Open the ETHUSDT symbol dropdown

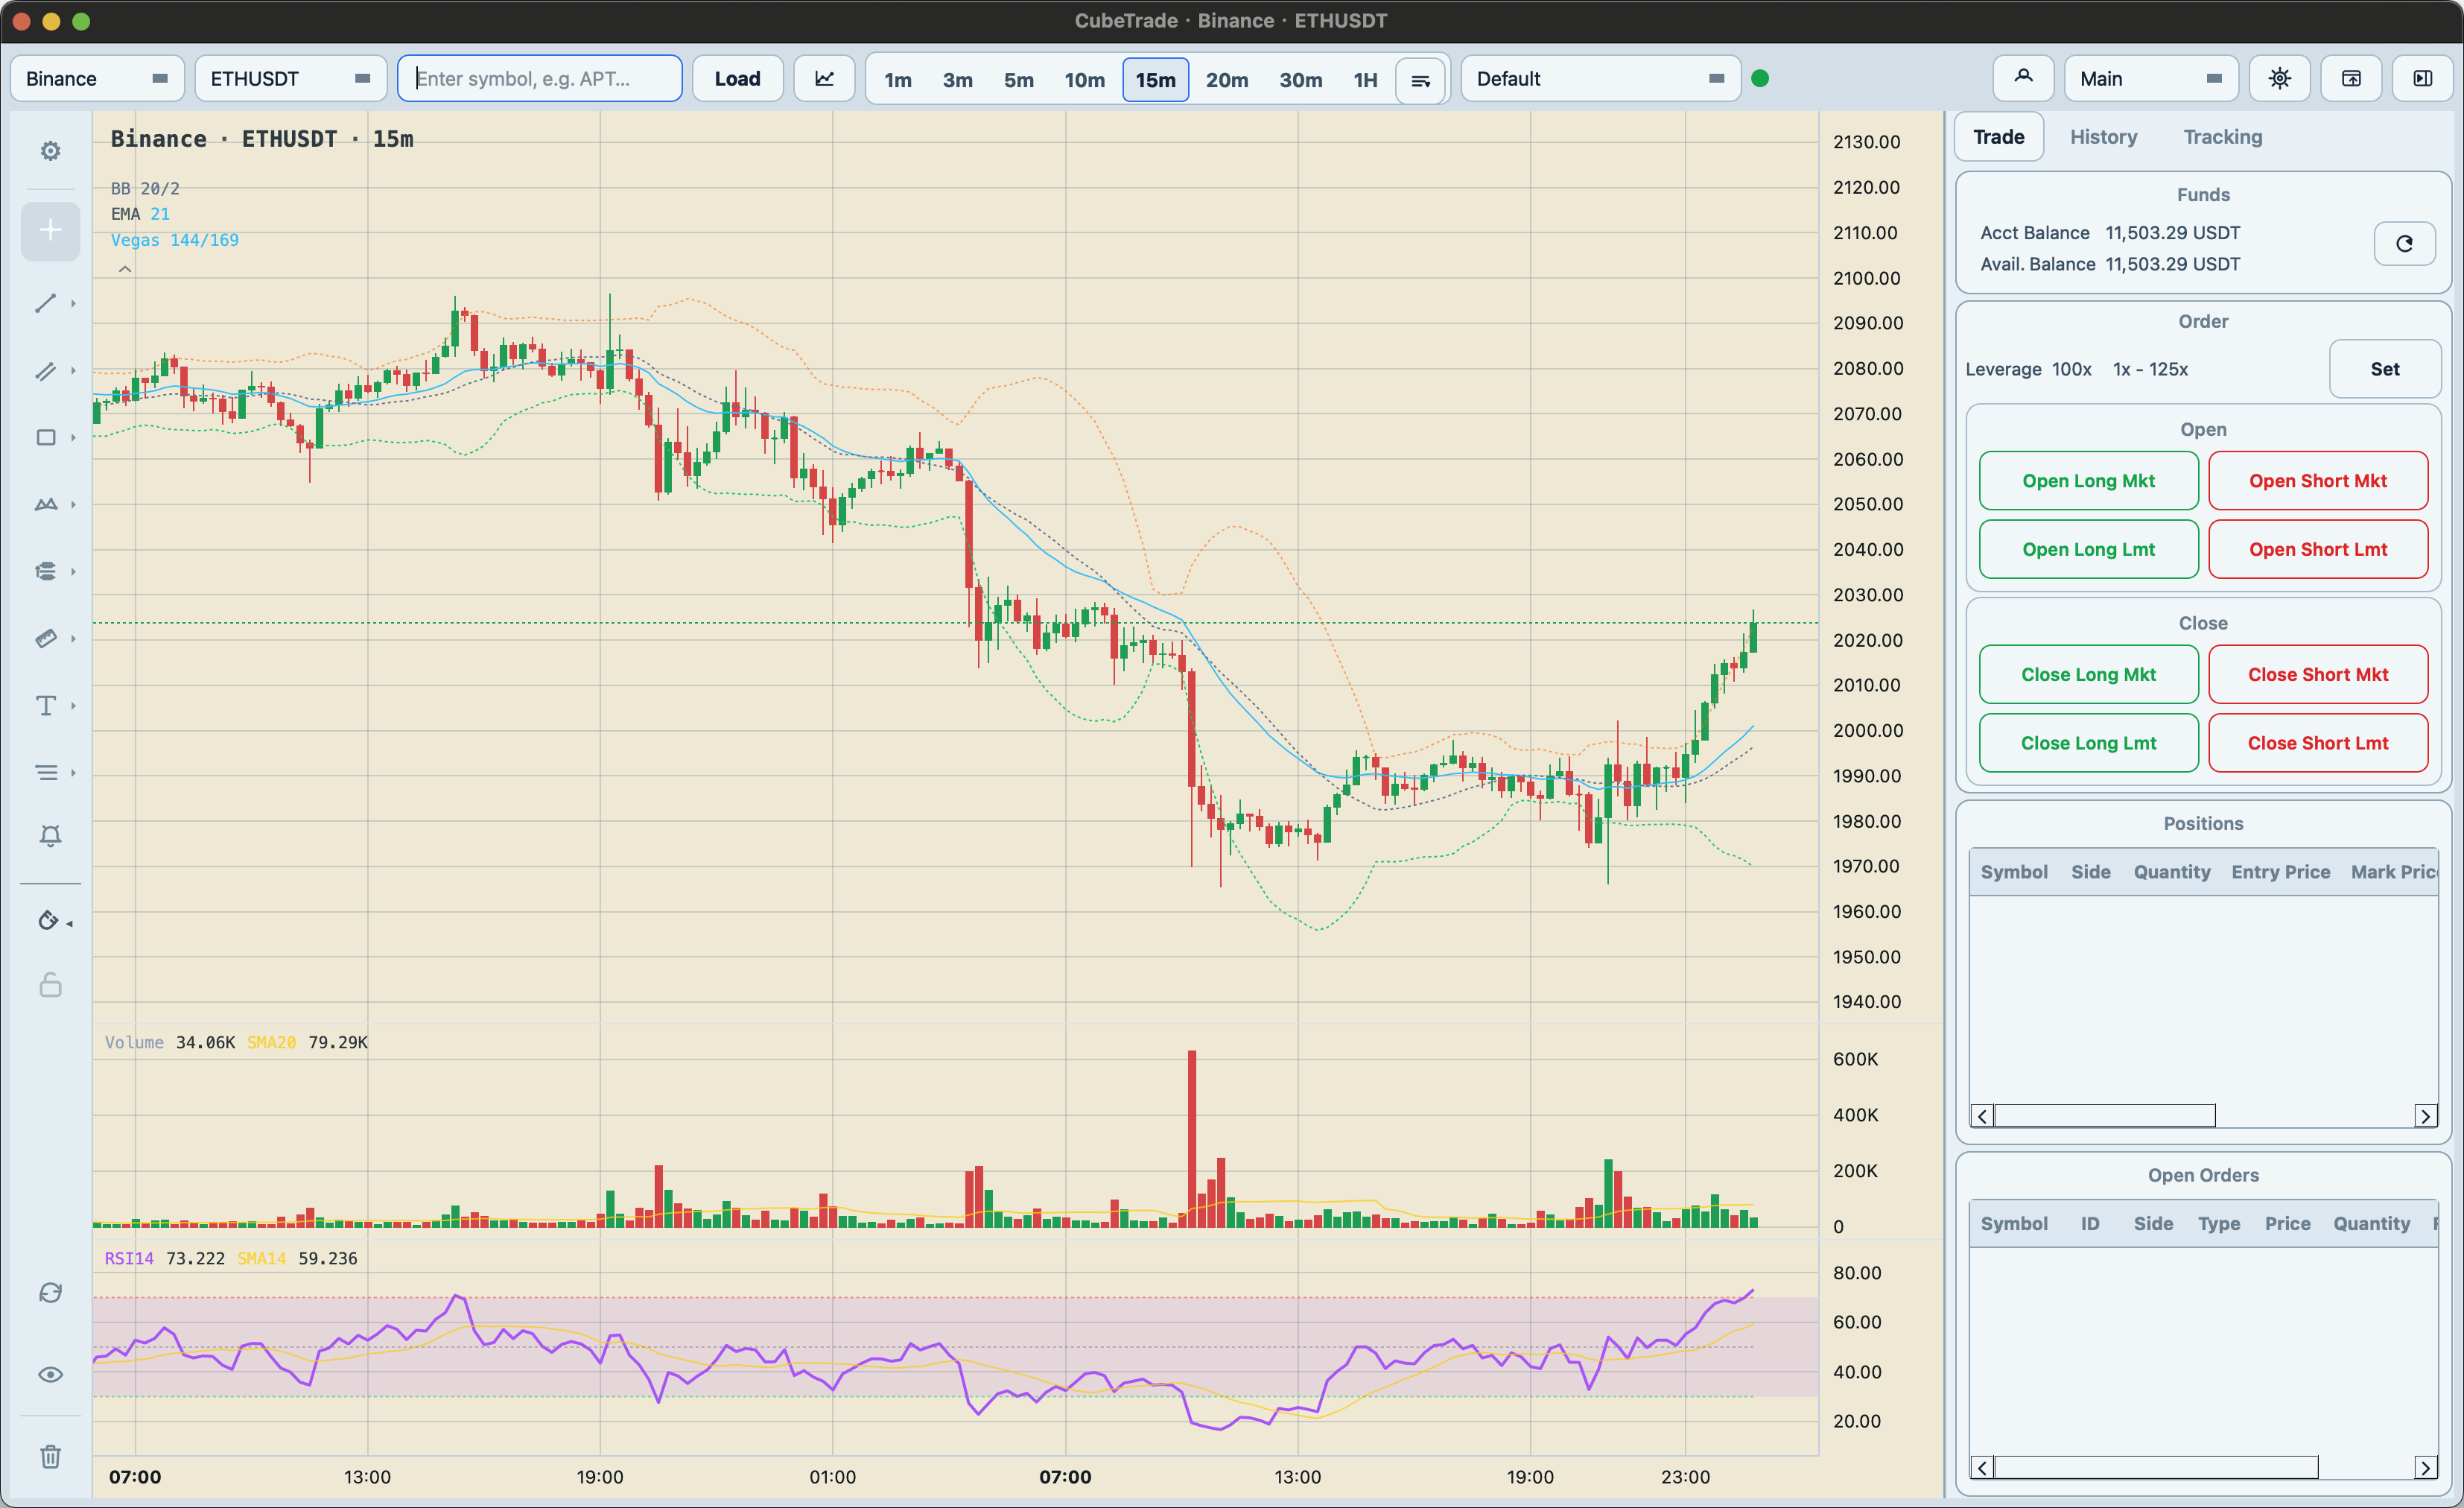290,78
